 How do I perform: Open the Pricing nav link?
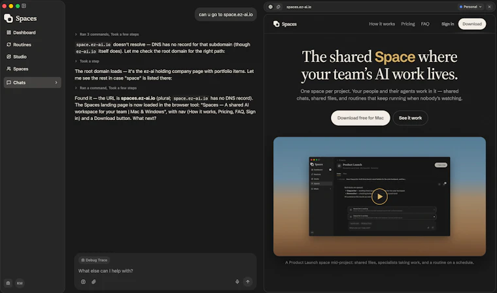point(408,24)
